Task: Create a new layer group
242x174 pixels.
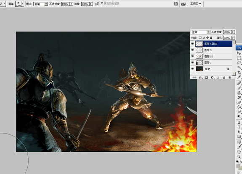Action: click(x=218, y=77)
